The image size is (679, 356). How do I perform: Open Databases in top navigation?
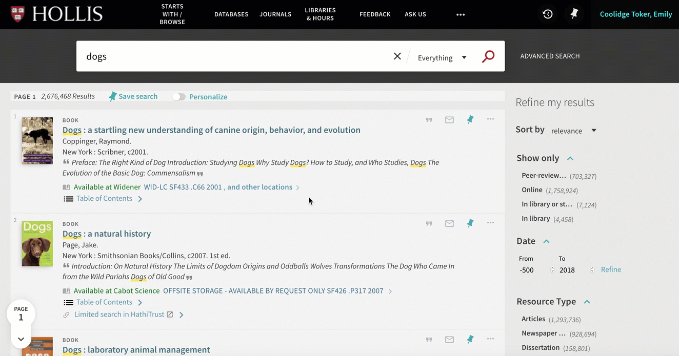(231, 14)
